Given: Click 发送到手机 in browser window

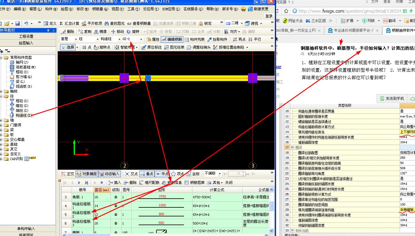Looking at the screenshot, I should (x=392, y=98).
